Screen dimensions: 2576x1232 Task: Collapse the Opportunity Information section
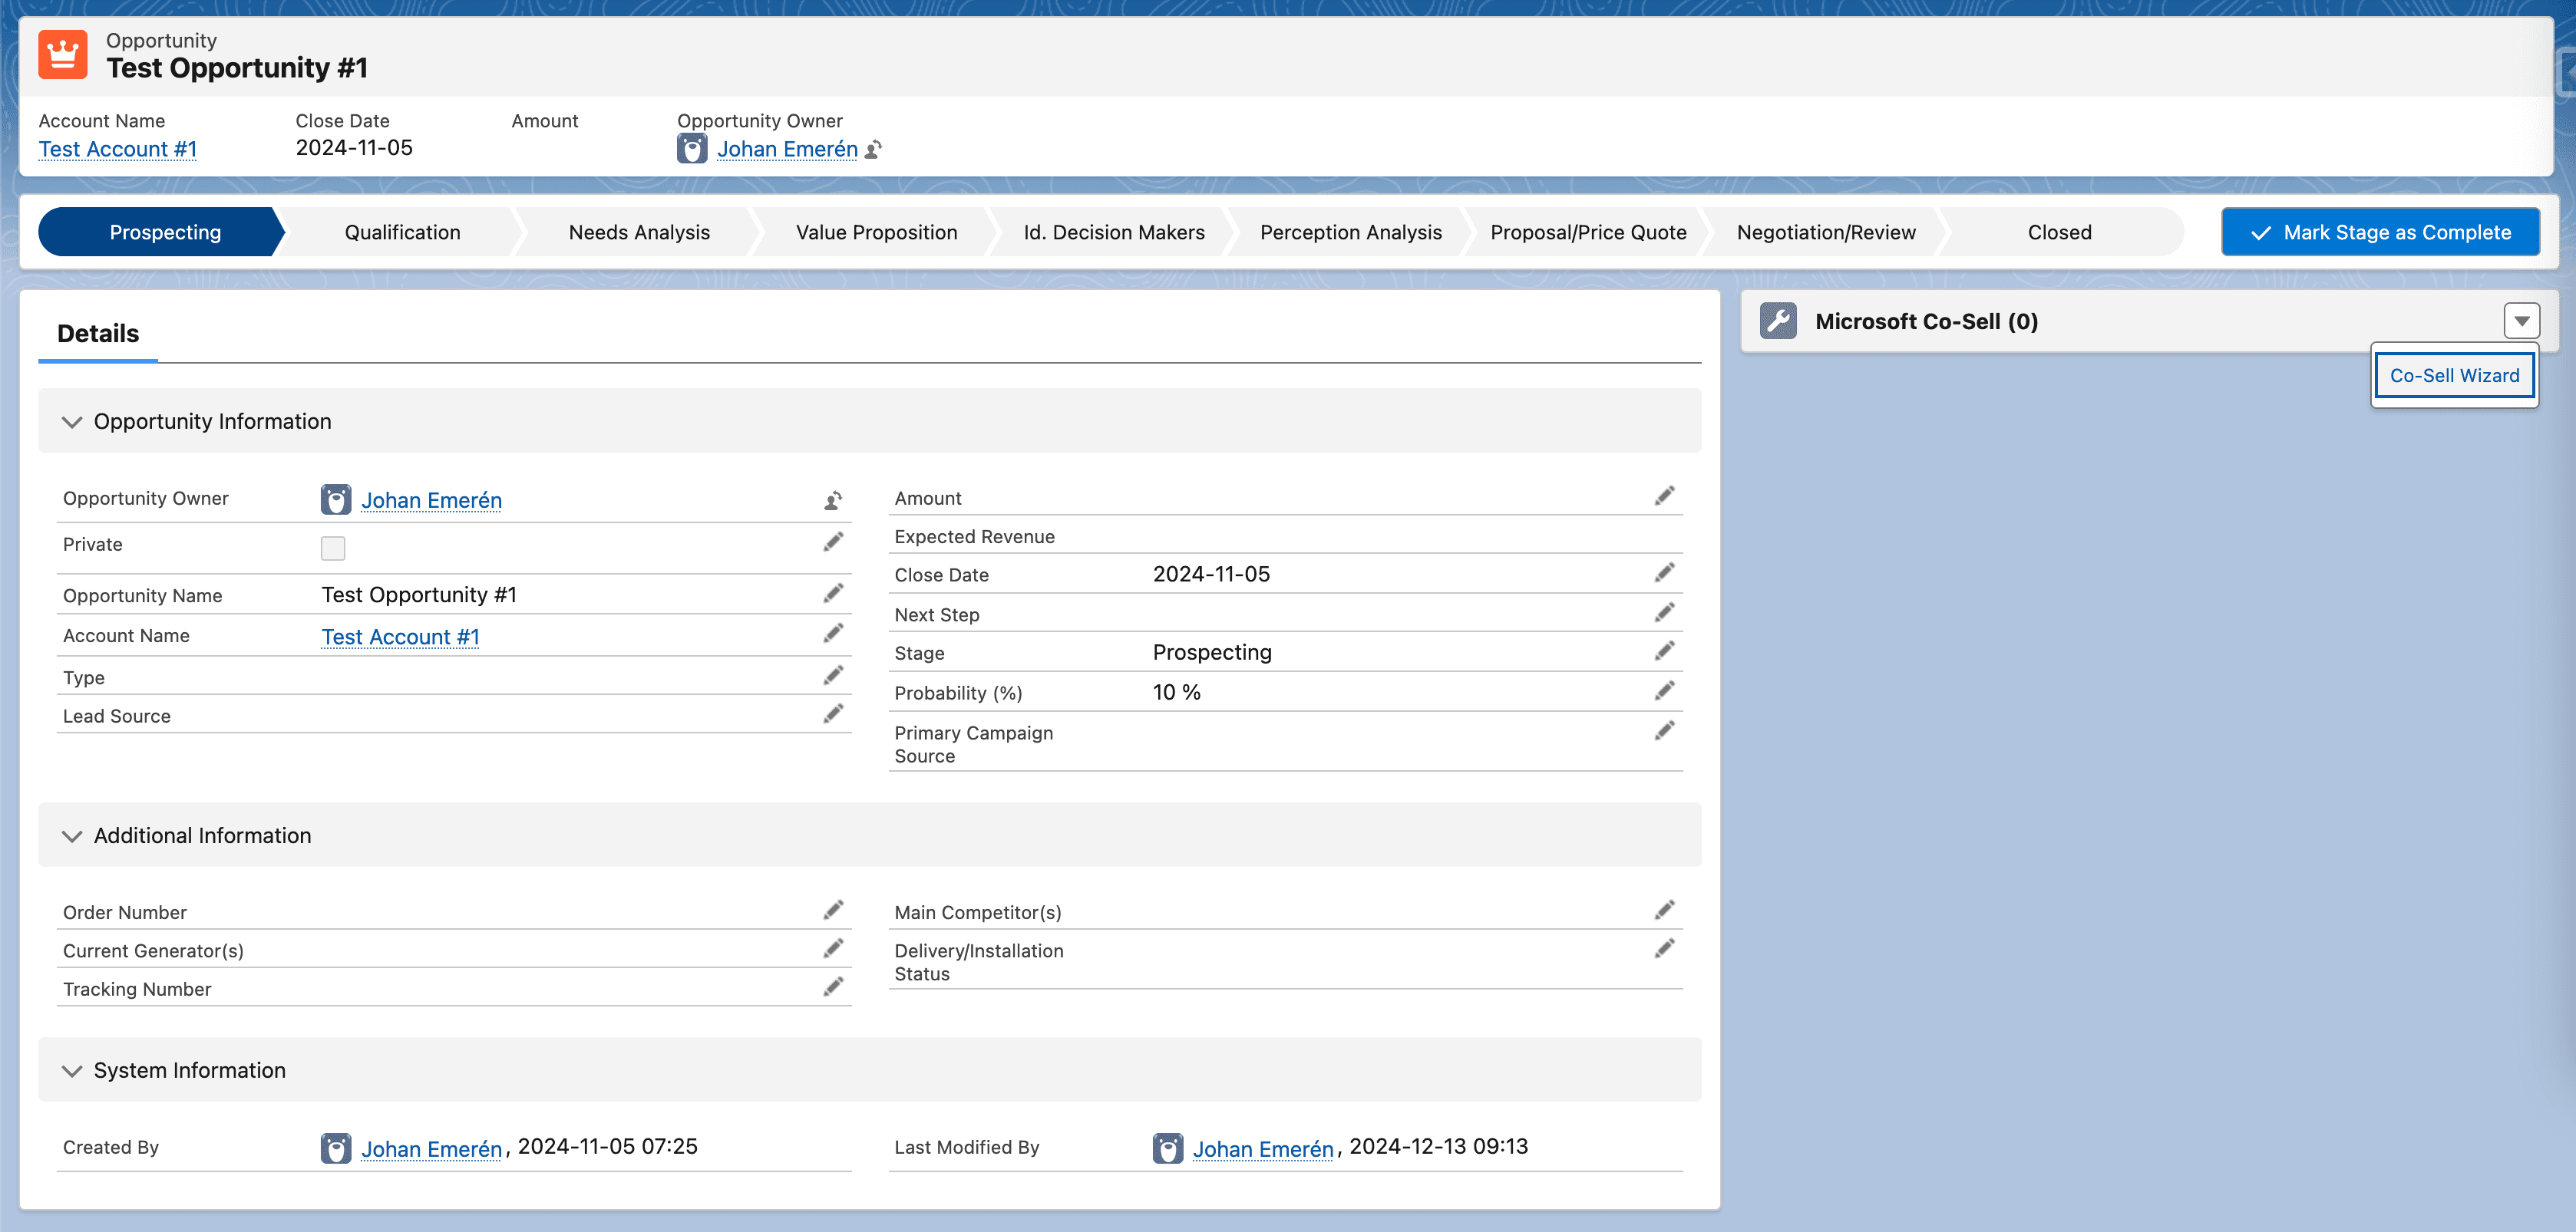click(x=72, y=422)
